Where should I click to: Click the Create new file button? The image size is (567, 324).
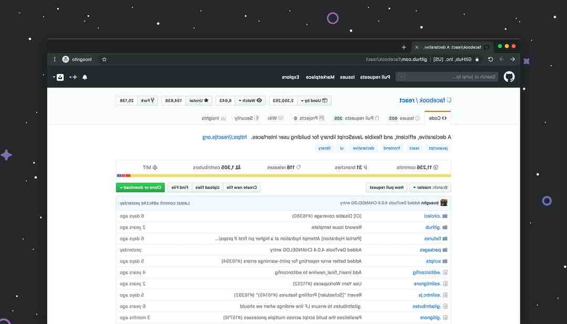[x=241, y=187]
